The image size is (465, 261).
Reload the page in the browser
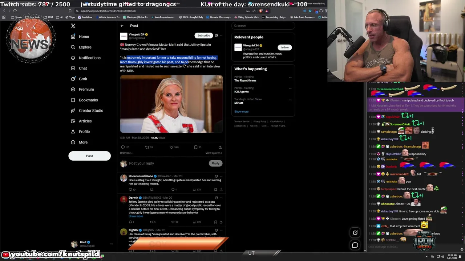(x=15, y=11)
